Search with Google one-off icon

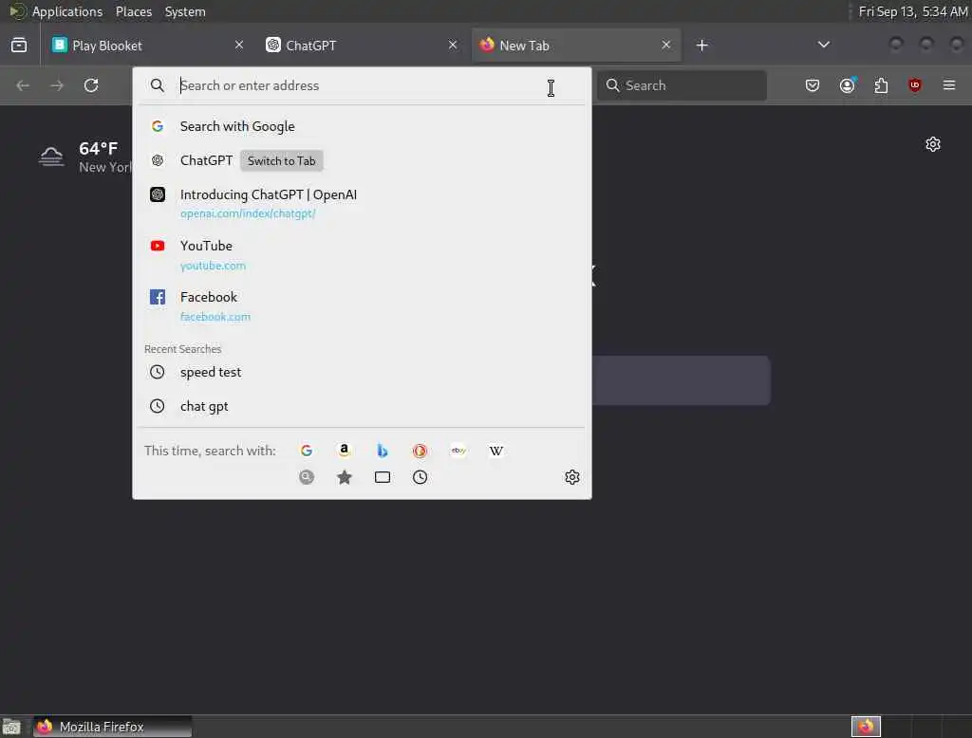click(307, 451)
